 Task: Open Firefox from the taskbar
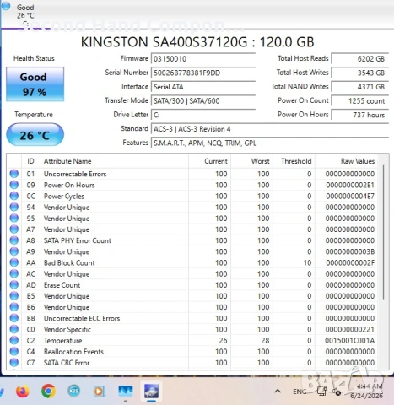coord(23,391)
